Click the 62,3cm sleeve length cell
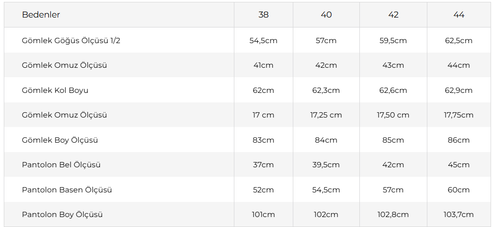Viewport: 492px width, 227px height. click(326, 90)
